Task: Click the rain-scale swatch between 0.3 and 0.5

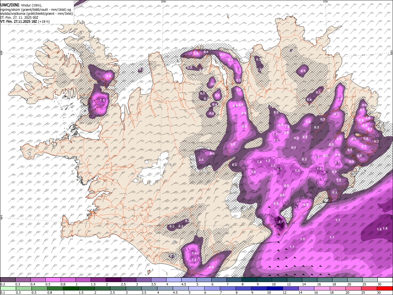Action: click(24, 289)
